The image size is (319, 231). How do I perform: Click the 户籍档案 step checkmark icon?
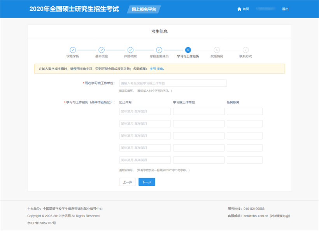tap(130, 50)
